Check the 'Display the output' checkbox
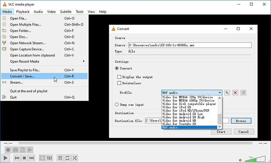This screenshot has width=271, height=163. [120, 77]
